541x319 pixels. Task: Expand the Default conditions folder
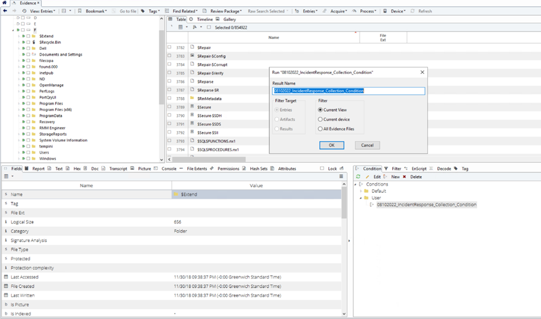click(361, 191)
